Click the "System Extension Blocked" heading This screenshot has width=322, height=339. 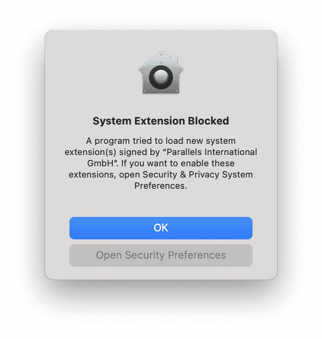pyautogui.click(x=161, y=121)
